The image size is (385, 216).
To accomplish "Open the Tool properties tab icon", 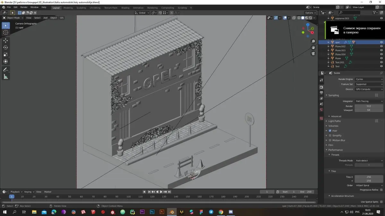I will pyautogui.click(x=321, y=80).
